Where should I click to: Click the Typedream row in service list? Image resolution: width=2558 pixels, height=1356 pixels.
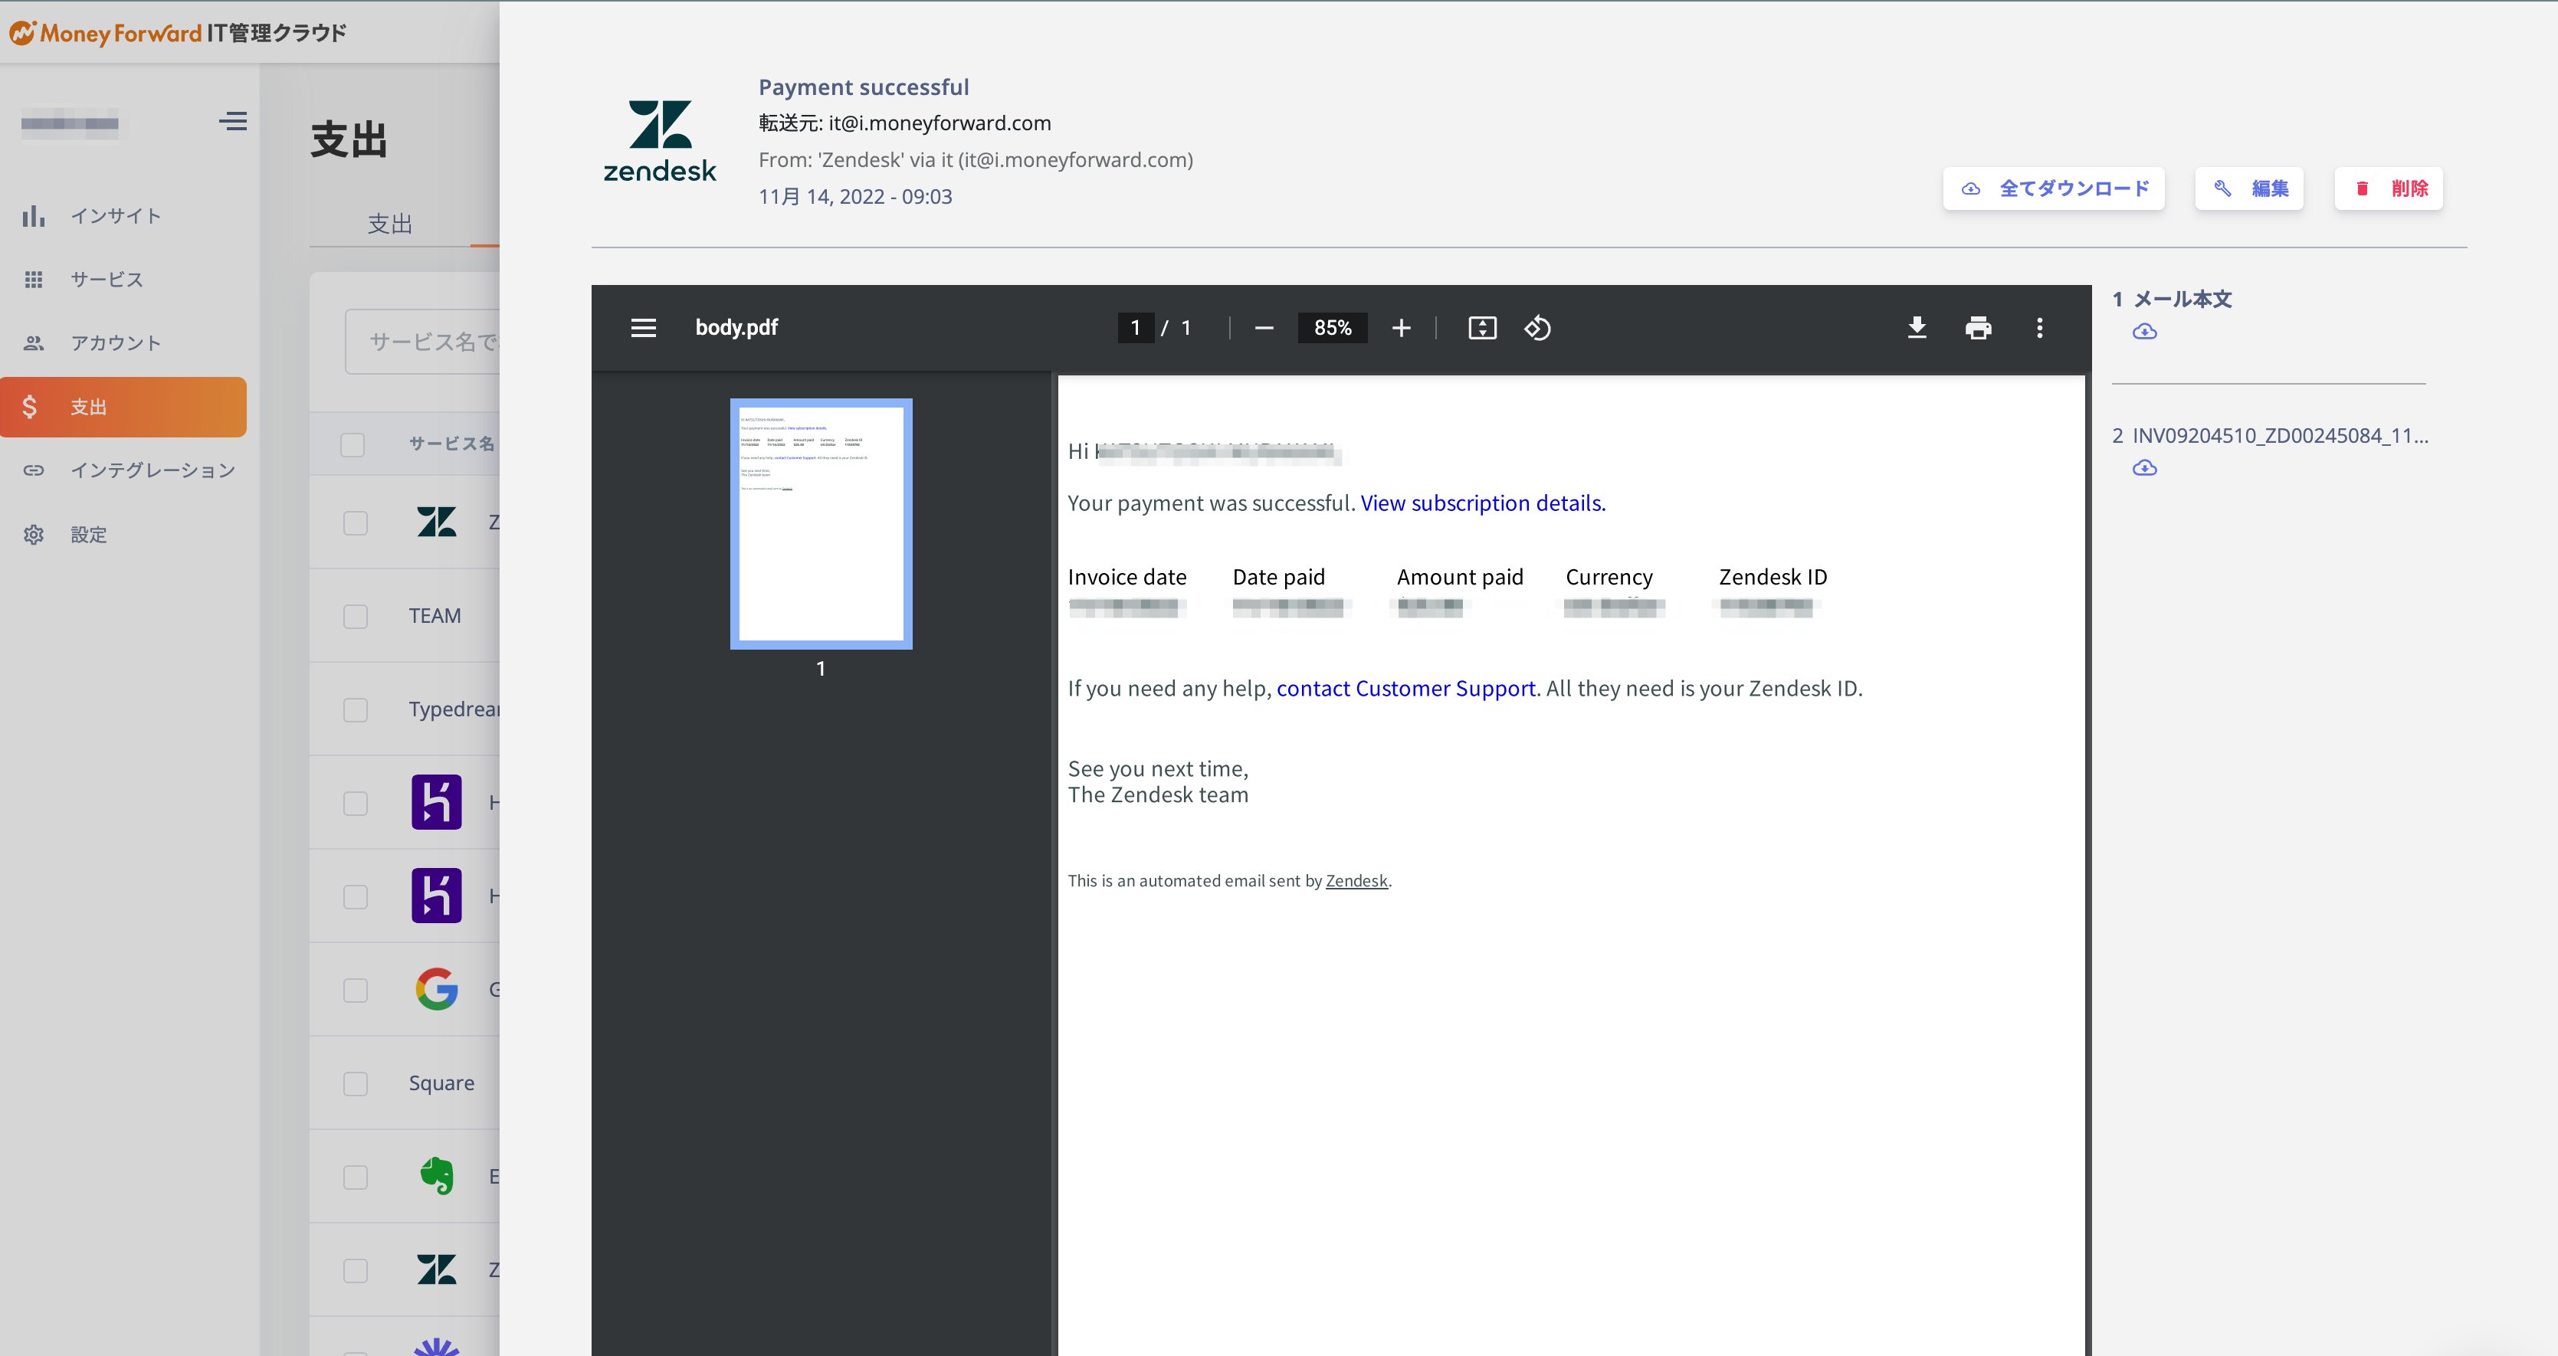pyautogui.click(x=405, y=709)
